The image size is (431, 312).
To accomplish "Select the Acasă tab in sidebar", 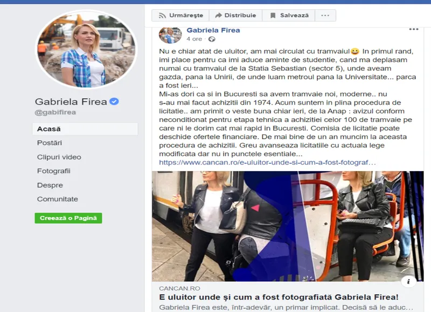I will coord(85,129).
